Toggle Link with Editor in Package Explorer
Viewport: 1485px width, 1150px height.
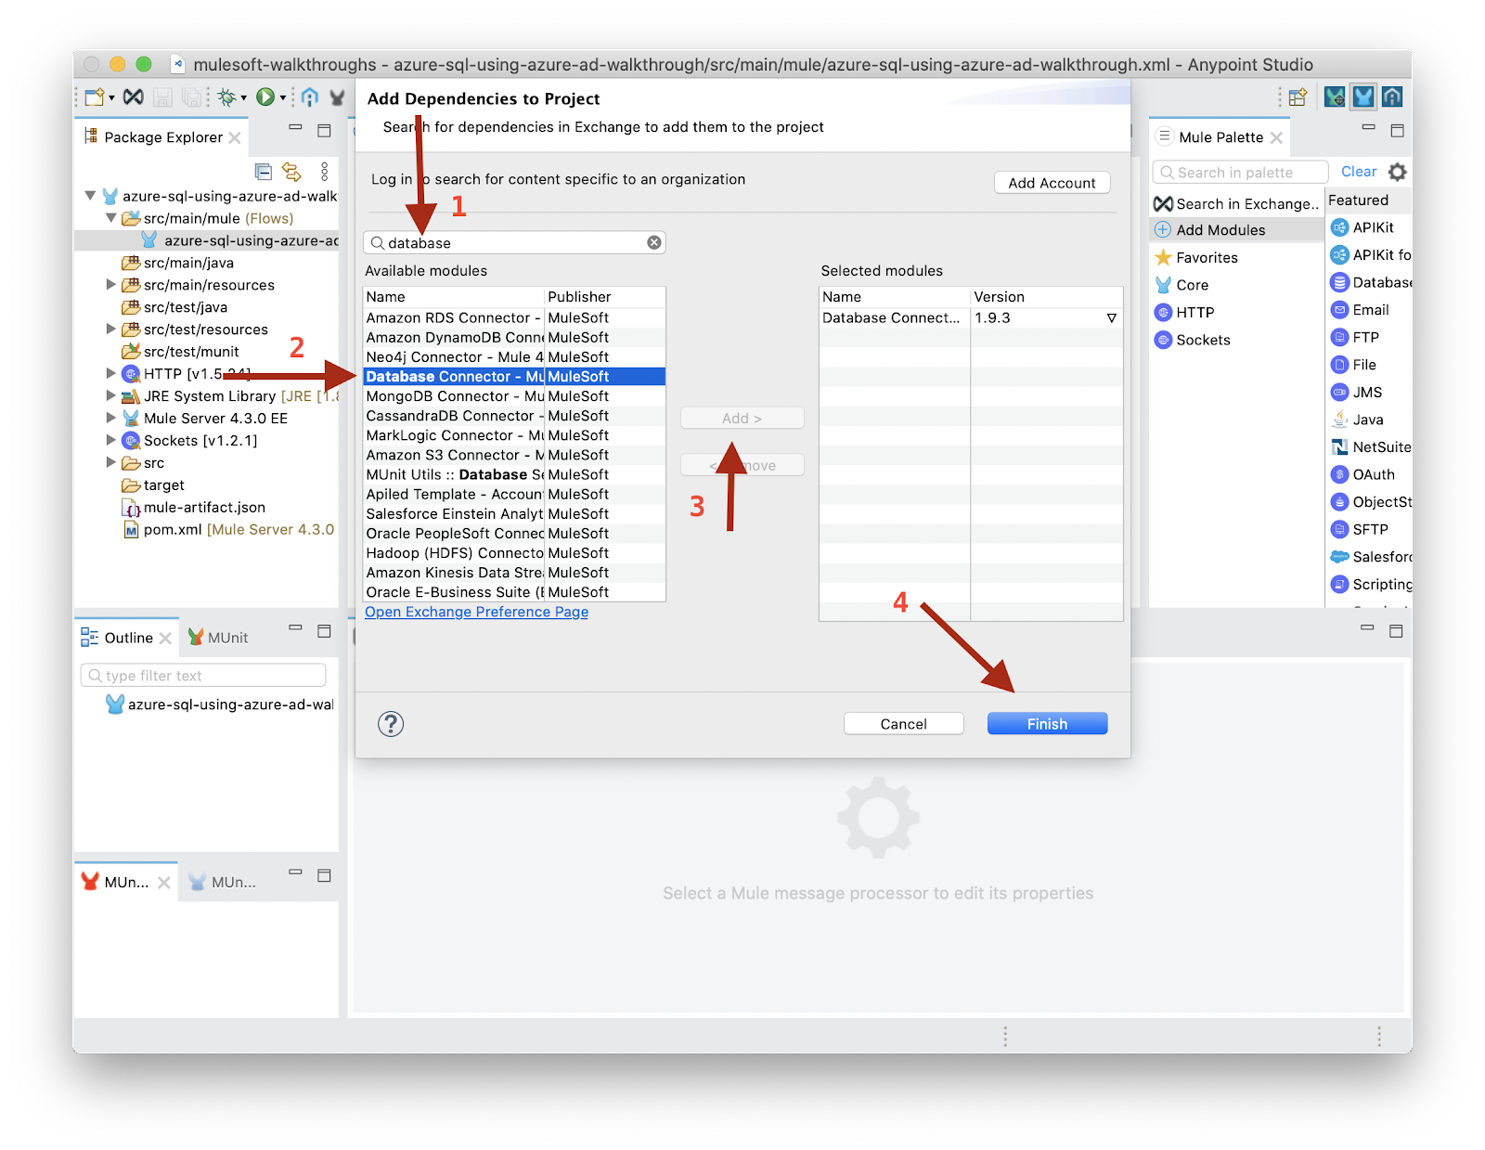pos(291,172)
